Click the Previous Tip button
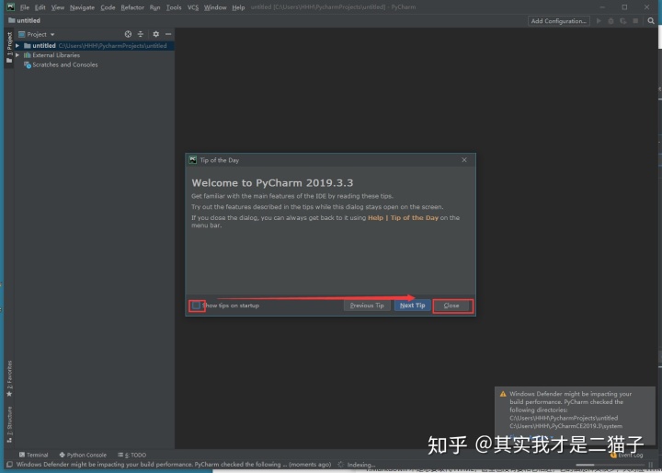 point(367,306)
